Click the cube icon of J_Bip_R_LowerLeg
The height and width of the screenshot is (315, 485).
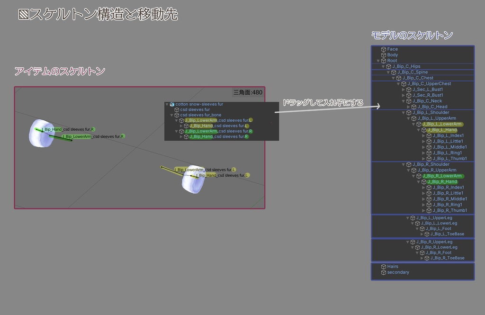click(417, 248)
